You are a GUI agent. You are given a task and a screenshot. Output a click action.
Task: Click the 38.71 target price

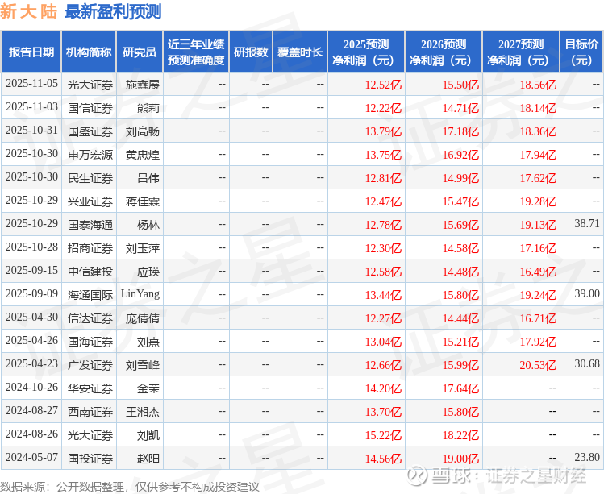587,224
